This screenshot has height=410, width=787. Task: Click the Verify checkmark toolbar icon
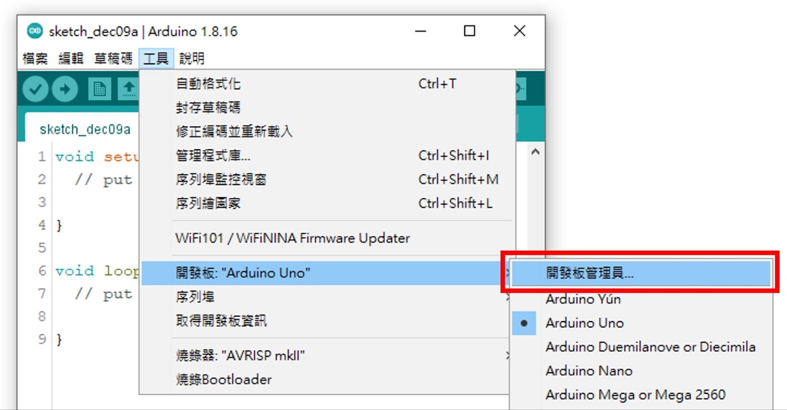click(35, 89)
